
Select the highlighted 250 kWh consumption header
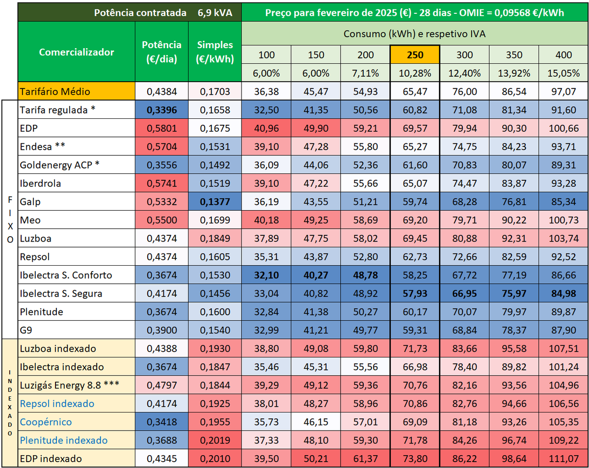click(x=415, y=55)
